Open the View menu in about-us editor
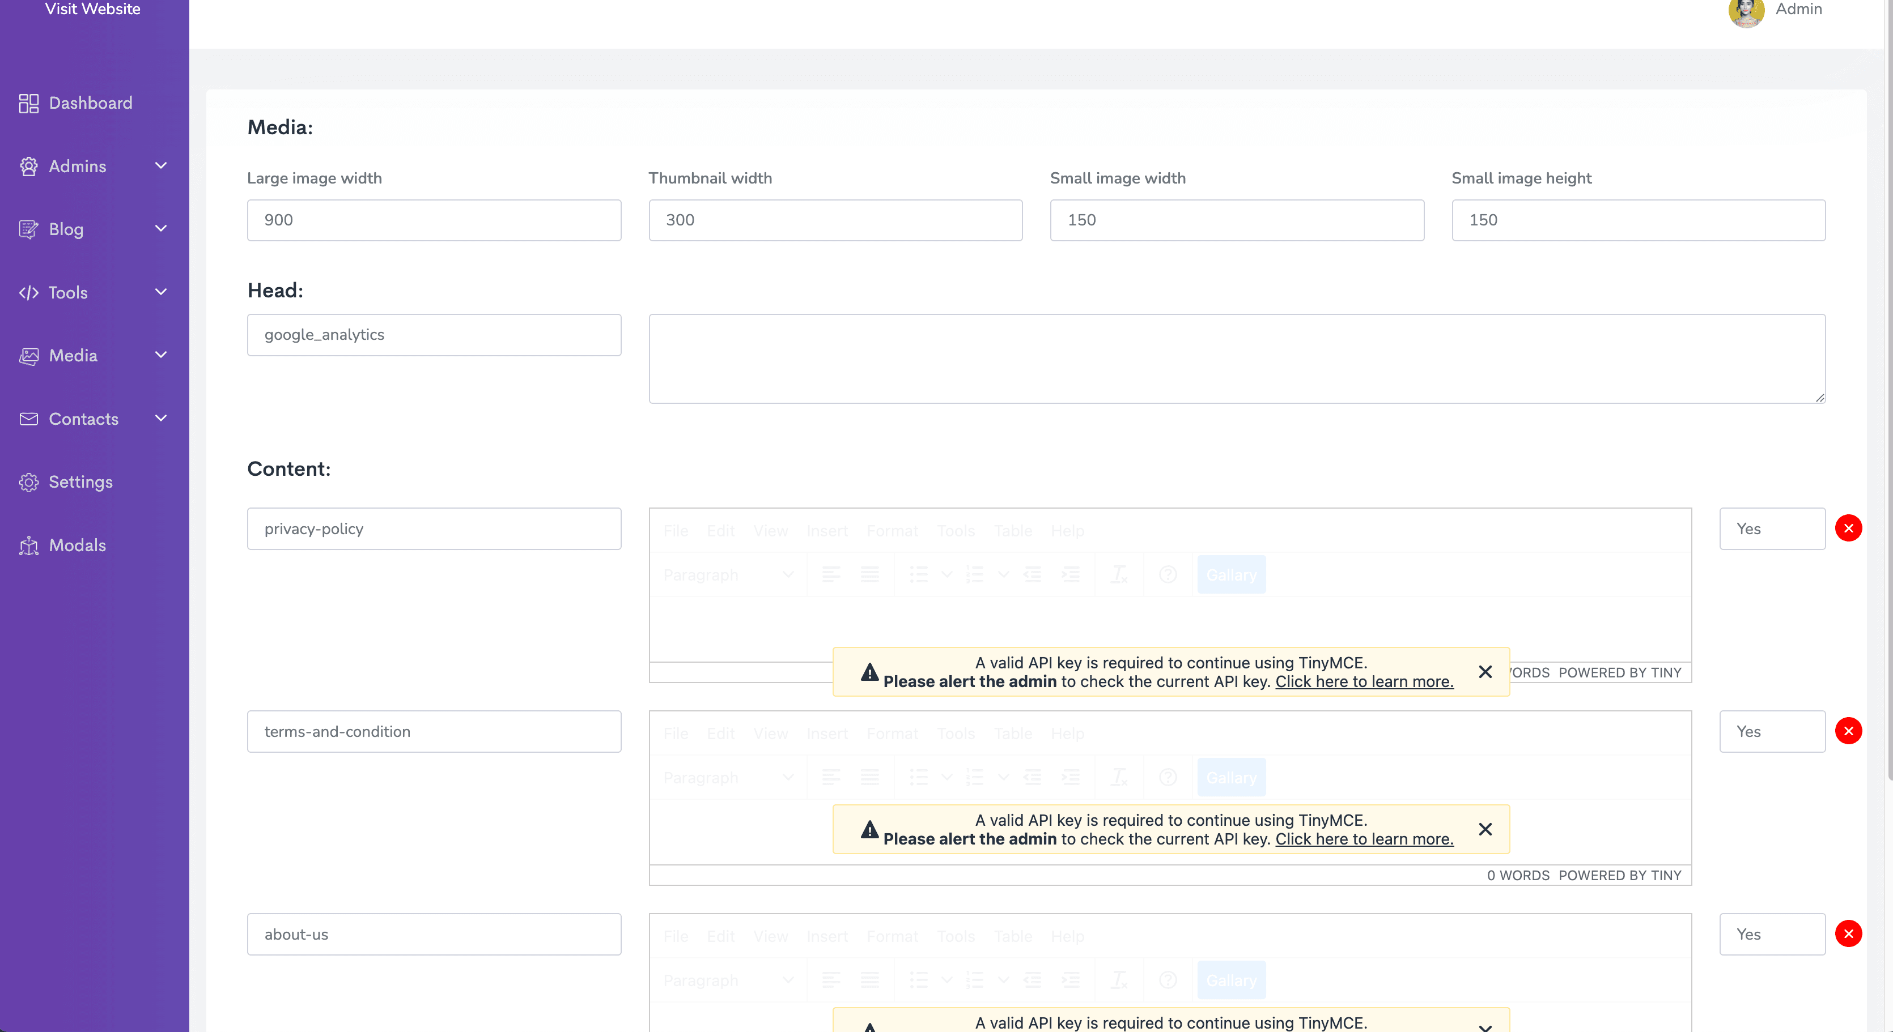The height and width of the screenshot is (1032, 1893). pyautogui.click(x=770, y=936)
